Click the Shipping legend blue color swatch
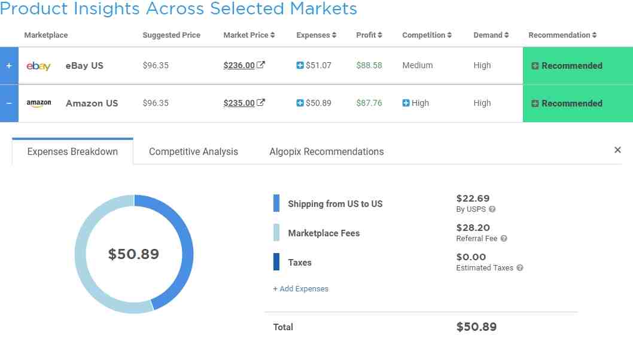The width and height of the screenshot is (633, 347). [x=276, y=203]
